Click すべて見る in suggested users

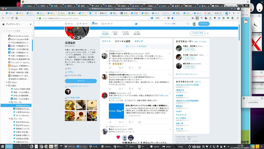click(203, 41)
